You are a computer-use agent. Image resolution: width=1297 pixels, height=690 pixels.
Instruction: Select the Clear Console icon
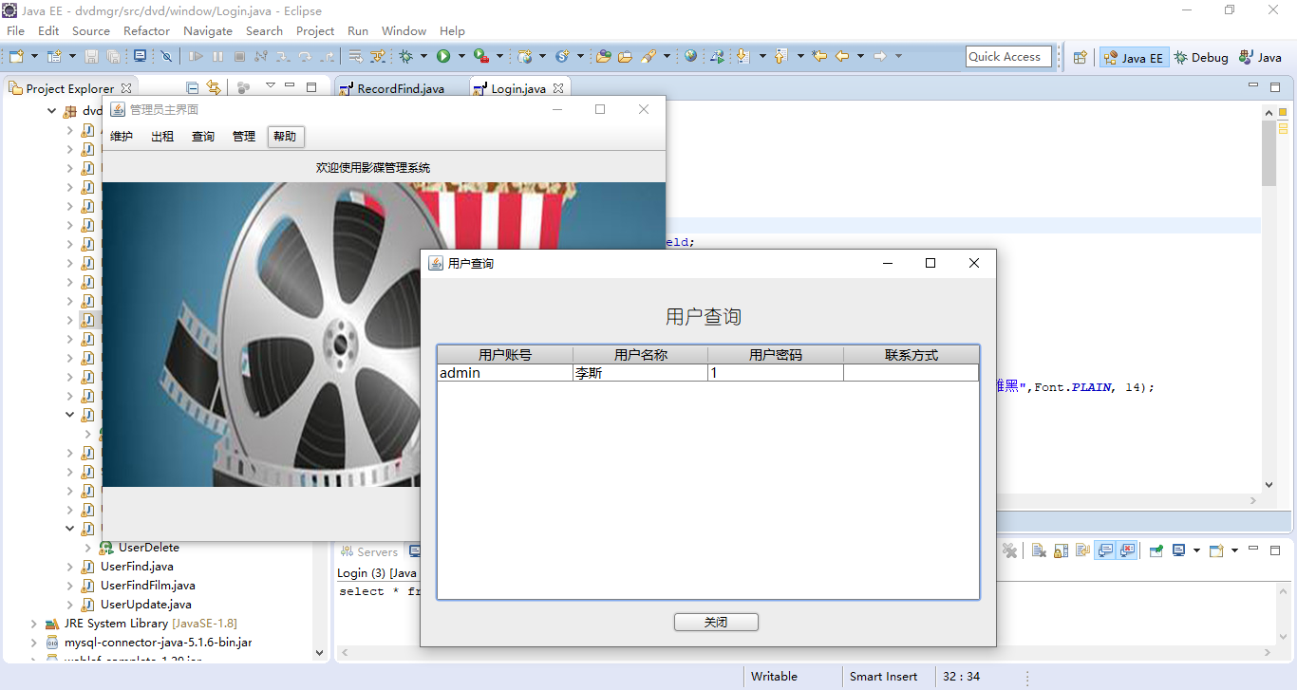click(x=1040, y=550)
